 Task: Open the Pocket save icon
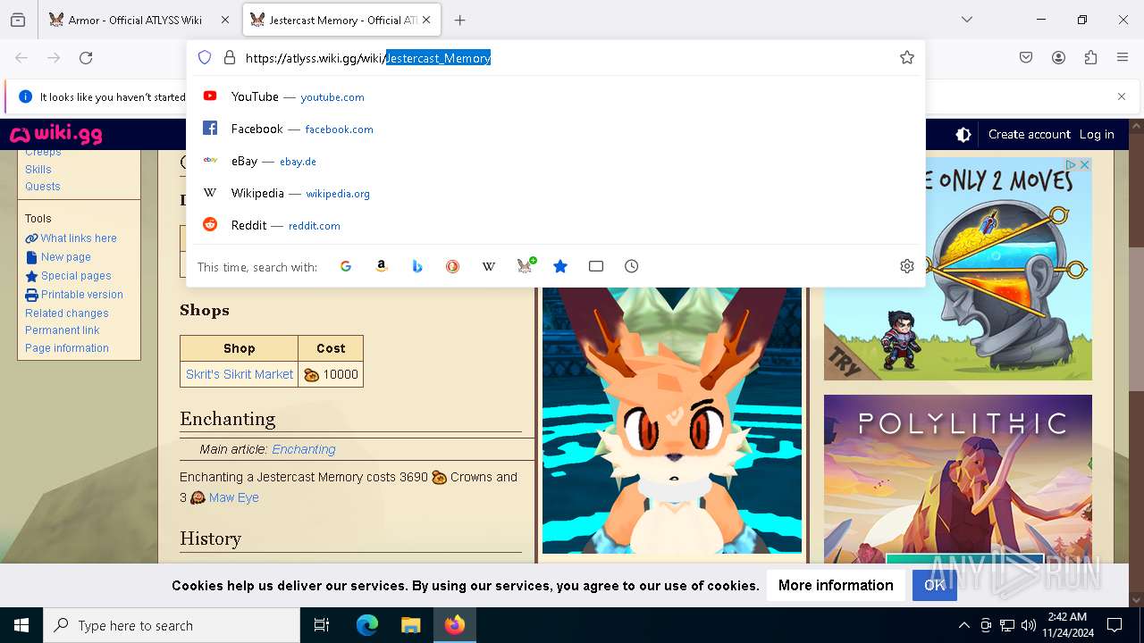coord(1026,58)
